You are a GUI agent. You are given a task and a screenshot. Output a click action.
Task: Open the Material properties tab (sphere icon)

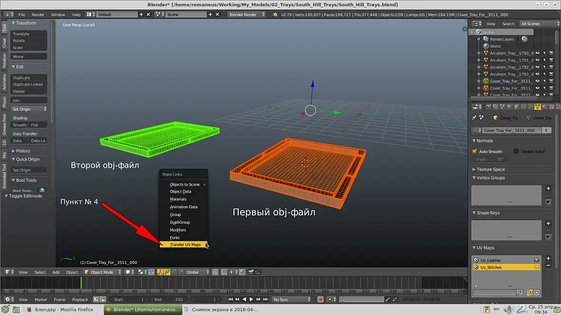pyautogui.click(x=544, y=106)
